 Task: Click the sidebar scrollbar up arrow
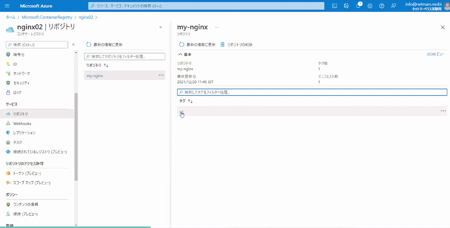[x=76, y=52]
